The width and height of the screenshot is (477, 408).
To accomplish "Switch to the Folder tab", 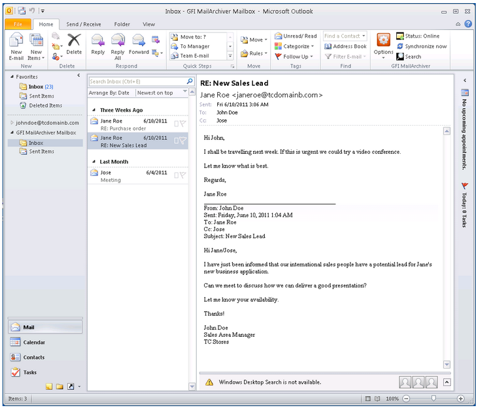I will 122,24.
